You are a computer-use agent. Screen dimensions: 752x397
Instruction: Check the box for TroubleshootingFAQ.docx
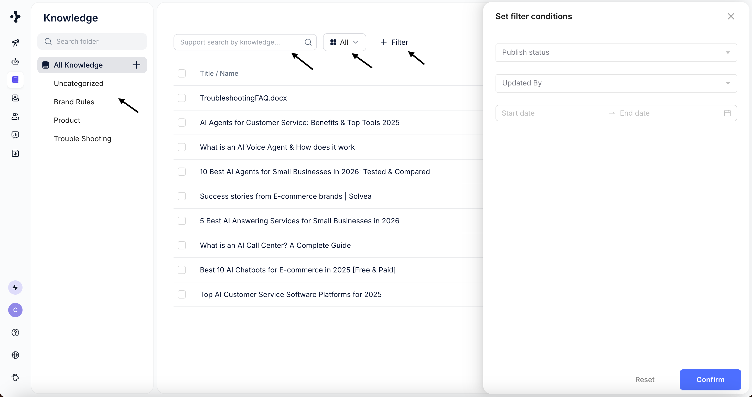coord(181,98)
